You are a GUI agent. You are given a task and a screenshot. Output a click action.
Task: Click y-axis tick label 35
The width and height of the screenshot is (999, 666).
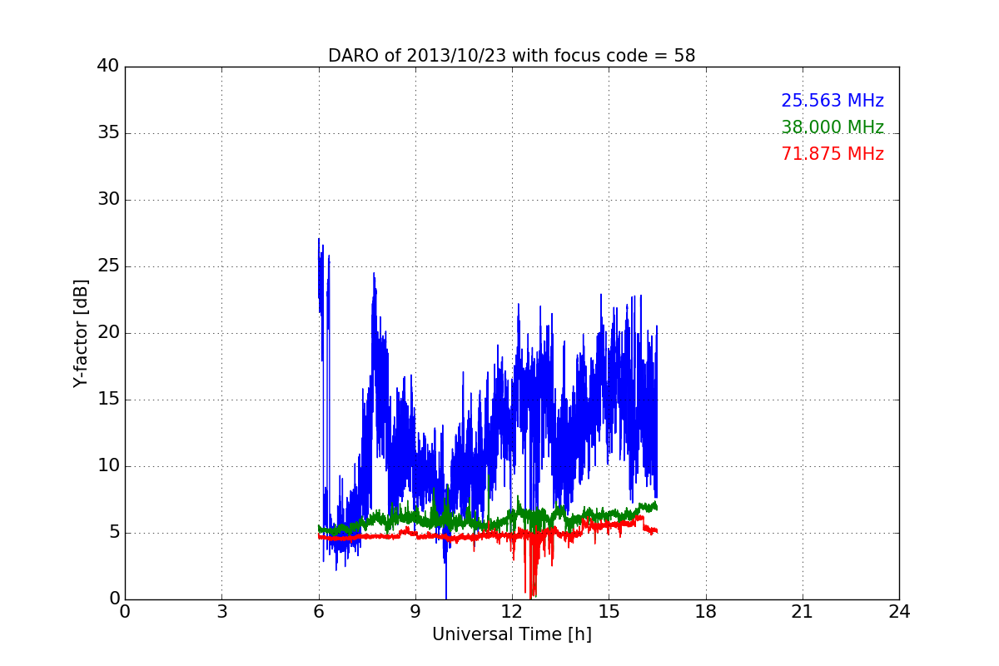108,133
